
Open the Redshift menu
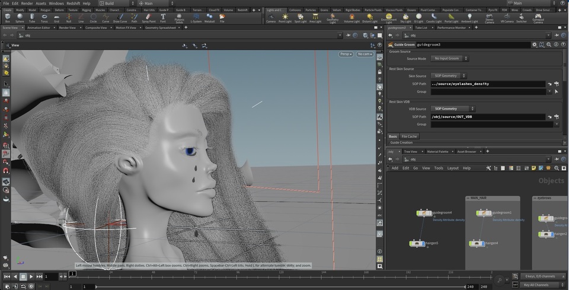73,3
